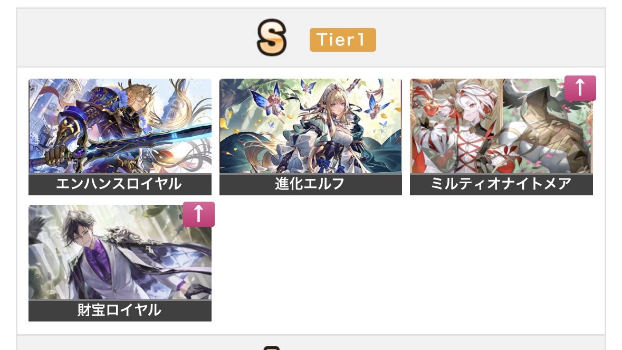This screenshot has width=622, height=350.
Task: Open the エンハンスロイヤル deck artwork
Action: click(x=120, y=126)
